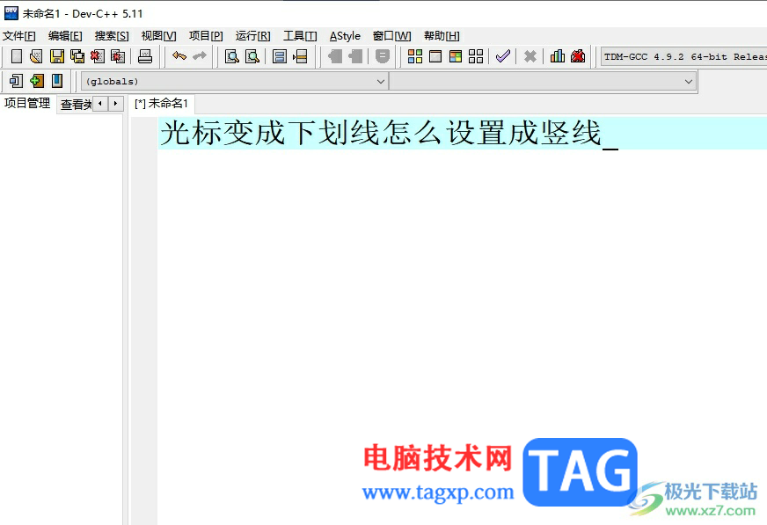Screen dimensions: 767x525
Task: Delete profiling information icon
Action: (578, 56)
